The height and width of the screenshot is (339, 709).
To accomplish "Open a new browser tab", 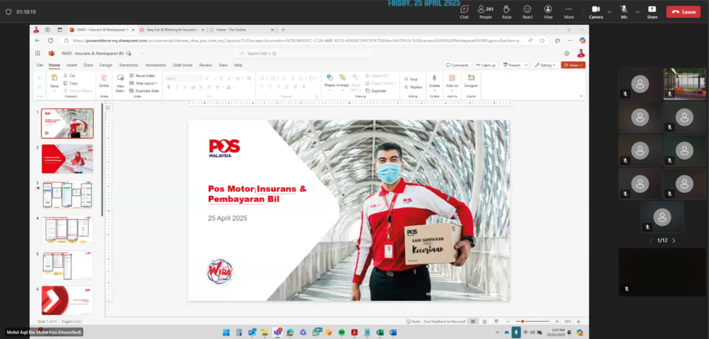I will [283, 30].
